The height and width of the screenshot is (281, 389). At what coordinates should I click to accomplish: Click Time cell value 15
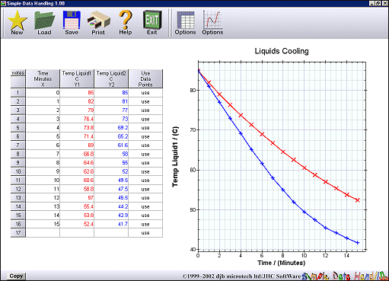click(x=43, y=224)
